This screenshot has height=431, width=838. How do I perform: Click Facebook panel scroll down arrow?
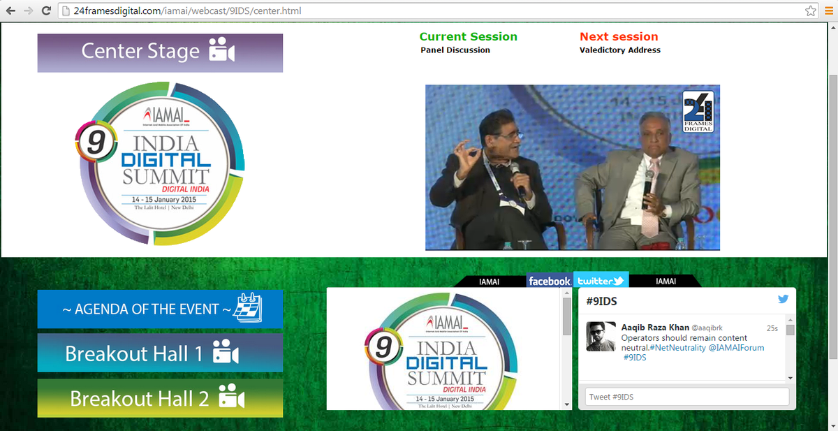coord(566,404)
